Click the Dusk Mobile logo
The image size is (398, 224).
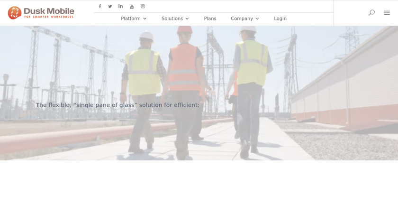41,13
